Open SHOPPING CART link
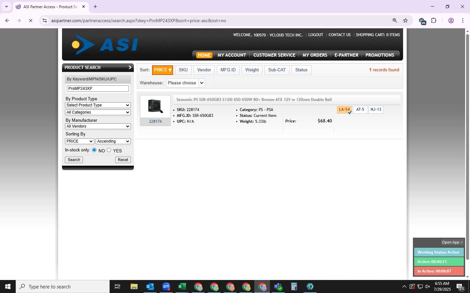Screen dimensions: 470x293 tap(378, 35)
